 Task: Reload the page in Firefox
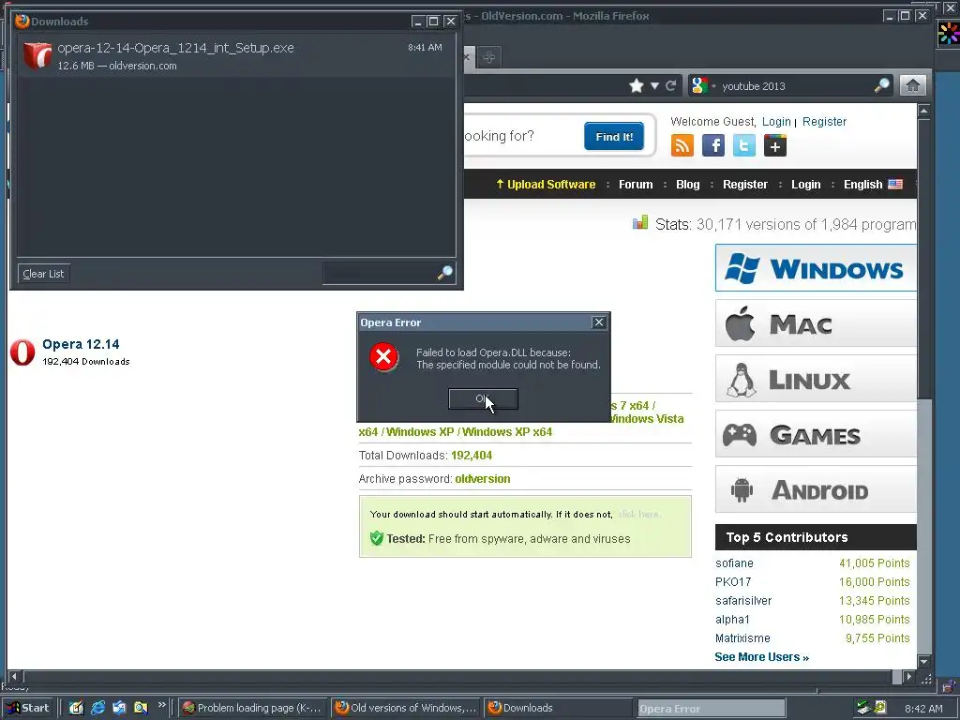[671, 85]
